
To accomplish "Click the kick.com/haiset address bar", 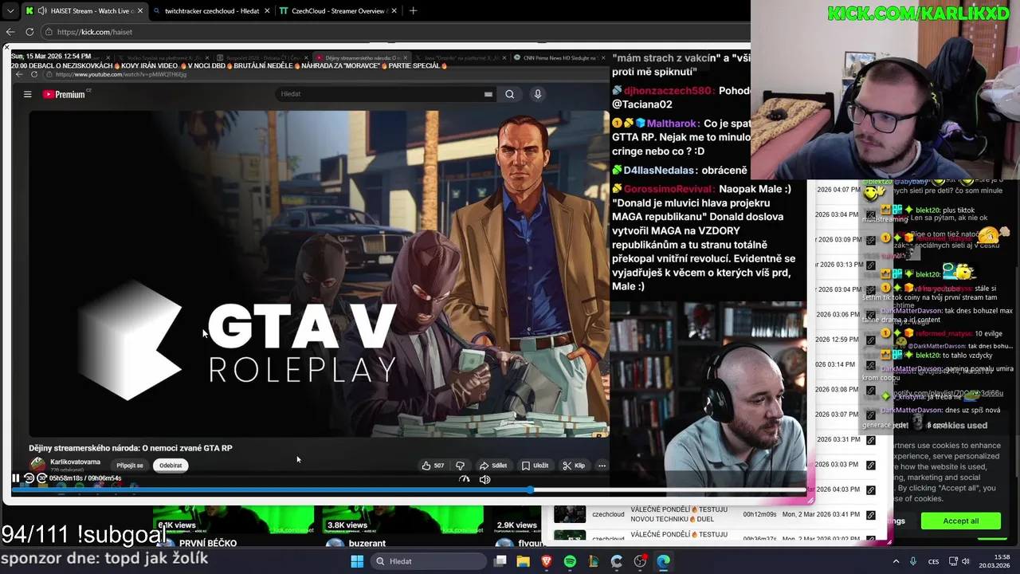I will pos(394,32).
